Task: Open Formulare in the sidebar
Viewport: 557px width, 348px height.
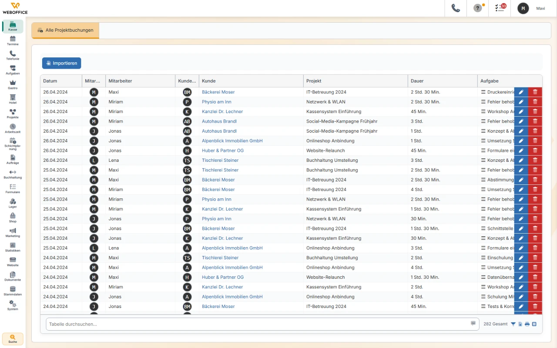Action: click(13, 189)
